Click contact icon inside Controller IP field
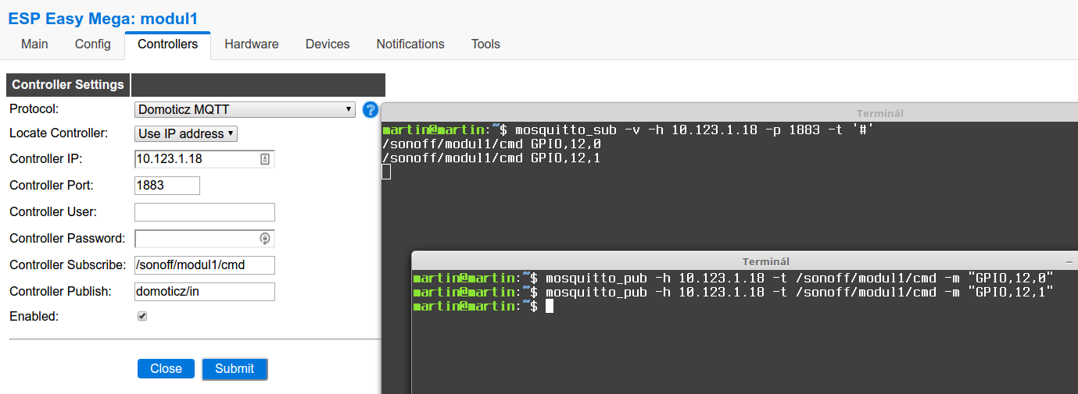 click(265, 159)
